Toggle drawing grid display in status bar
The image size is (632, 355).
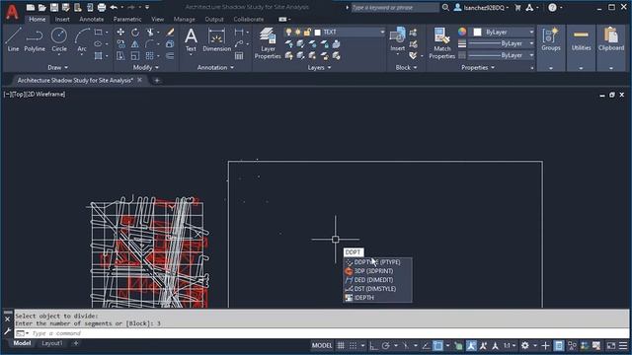point(341,346)
